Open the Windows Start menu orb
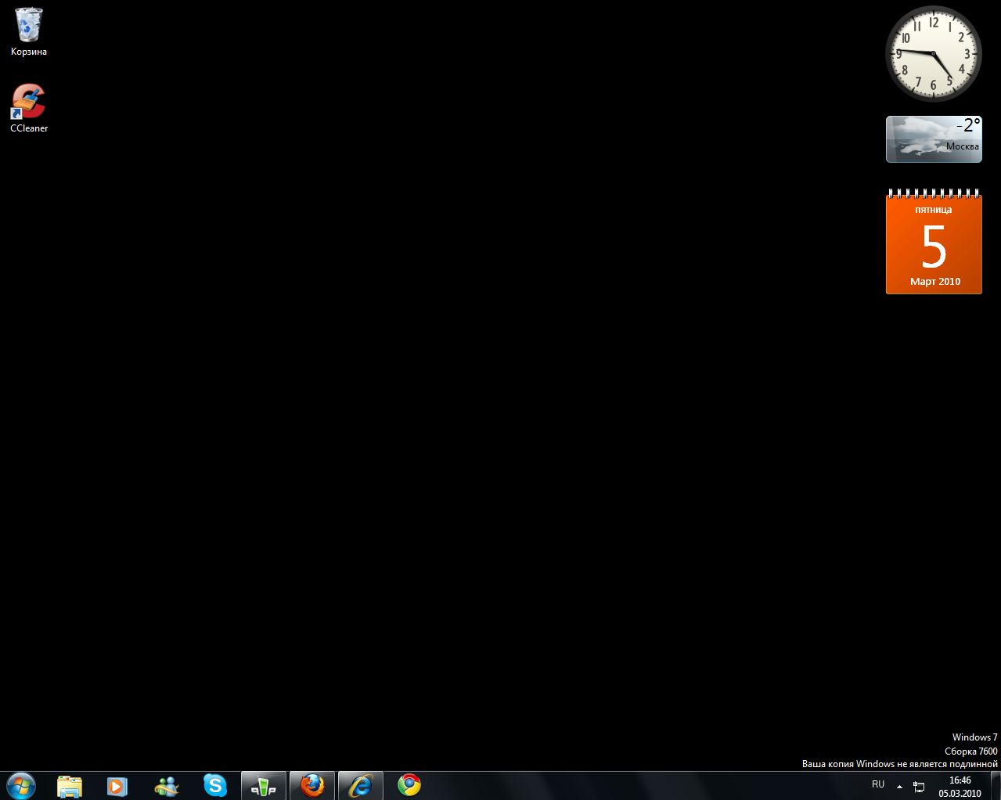 coord(21,785)
